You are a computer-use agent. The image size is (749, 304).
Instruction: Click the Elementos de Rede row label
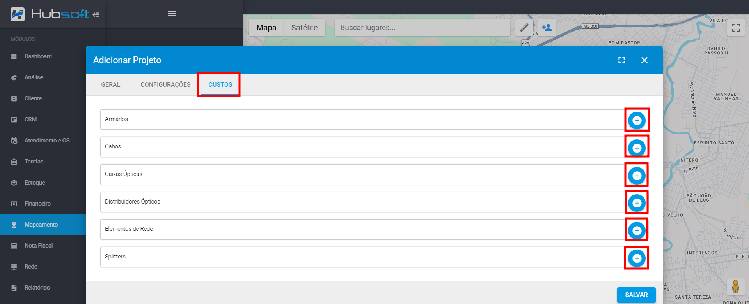click(x=129, y=229)
